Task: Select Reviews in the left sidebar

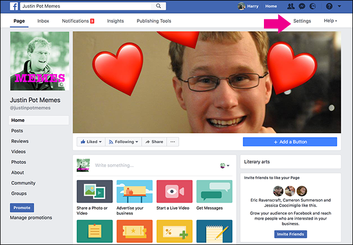Action: coord(20,141)
